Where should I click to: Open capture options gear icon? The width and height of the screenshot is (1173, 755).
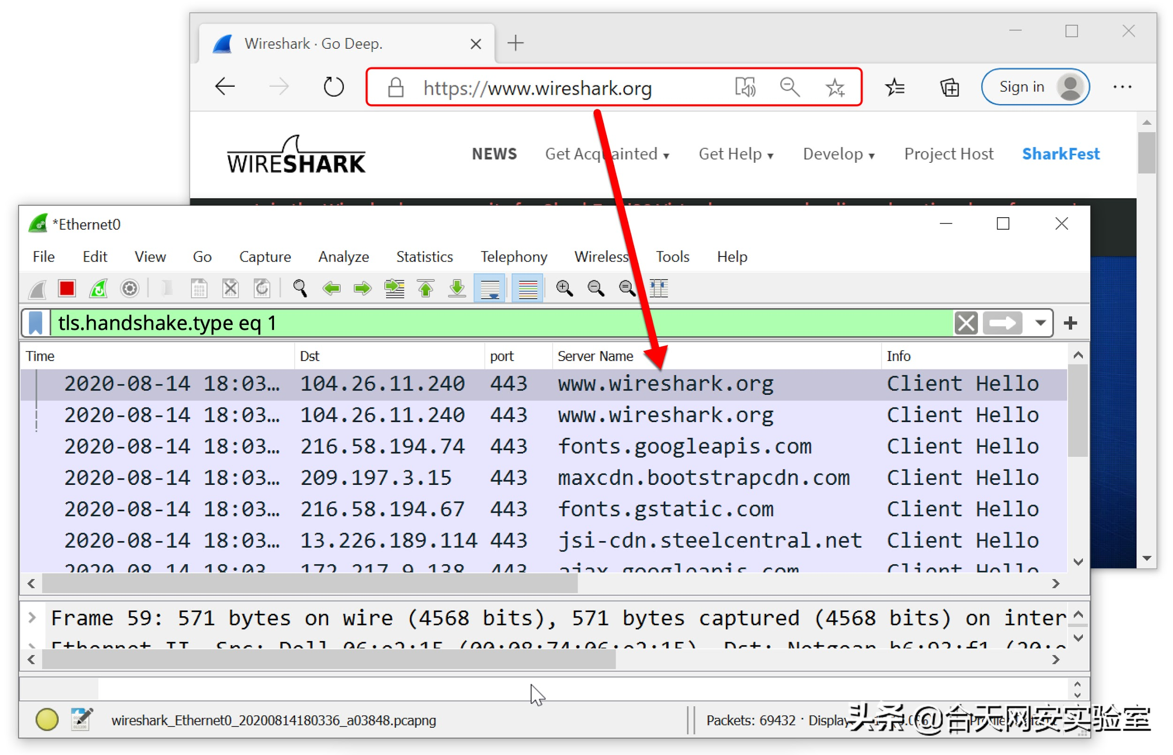pos(130,288)
